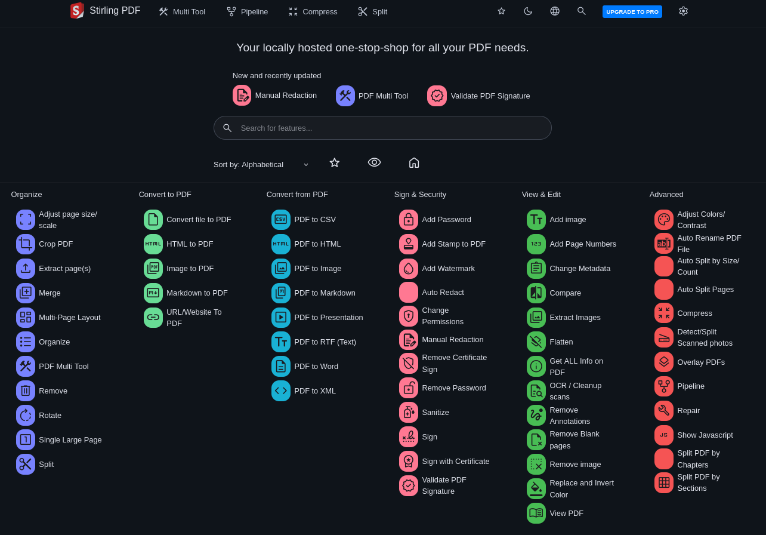Open the Compress navbar menu item
This screenshot has height=535, width=766.
[x=313, y=12]
